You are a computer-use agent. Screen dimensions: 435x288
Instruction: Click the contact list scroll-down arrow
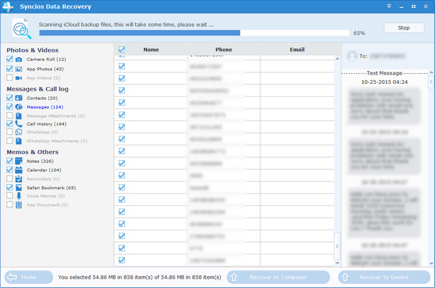pos(337,263)
